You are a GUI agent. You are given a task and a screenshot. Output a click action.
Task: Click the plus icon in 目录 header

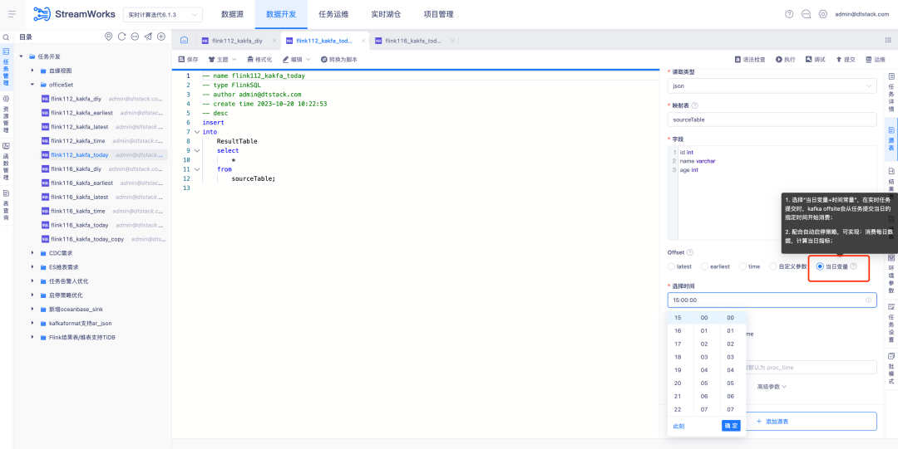tap(161, 37)
